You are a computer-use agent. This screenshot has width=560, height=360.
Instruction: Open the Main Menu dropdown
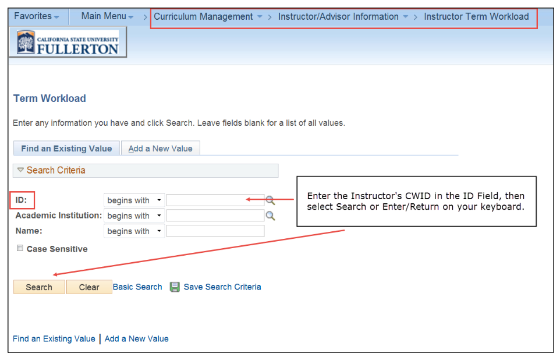(107, 16)
